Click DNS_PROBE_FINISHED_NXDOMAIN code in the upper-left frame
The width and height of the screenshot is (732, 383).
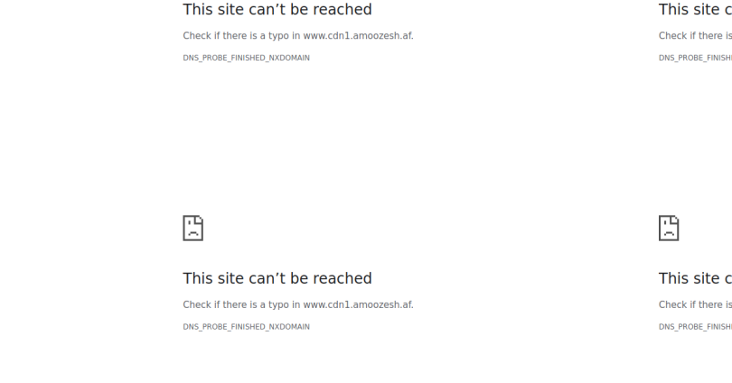pyautogui.click(x=246, y=58)
